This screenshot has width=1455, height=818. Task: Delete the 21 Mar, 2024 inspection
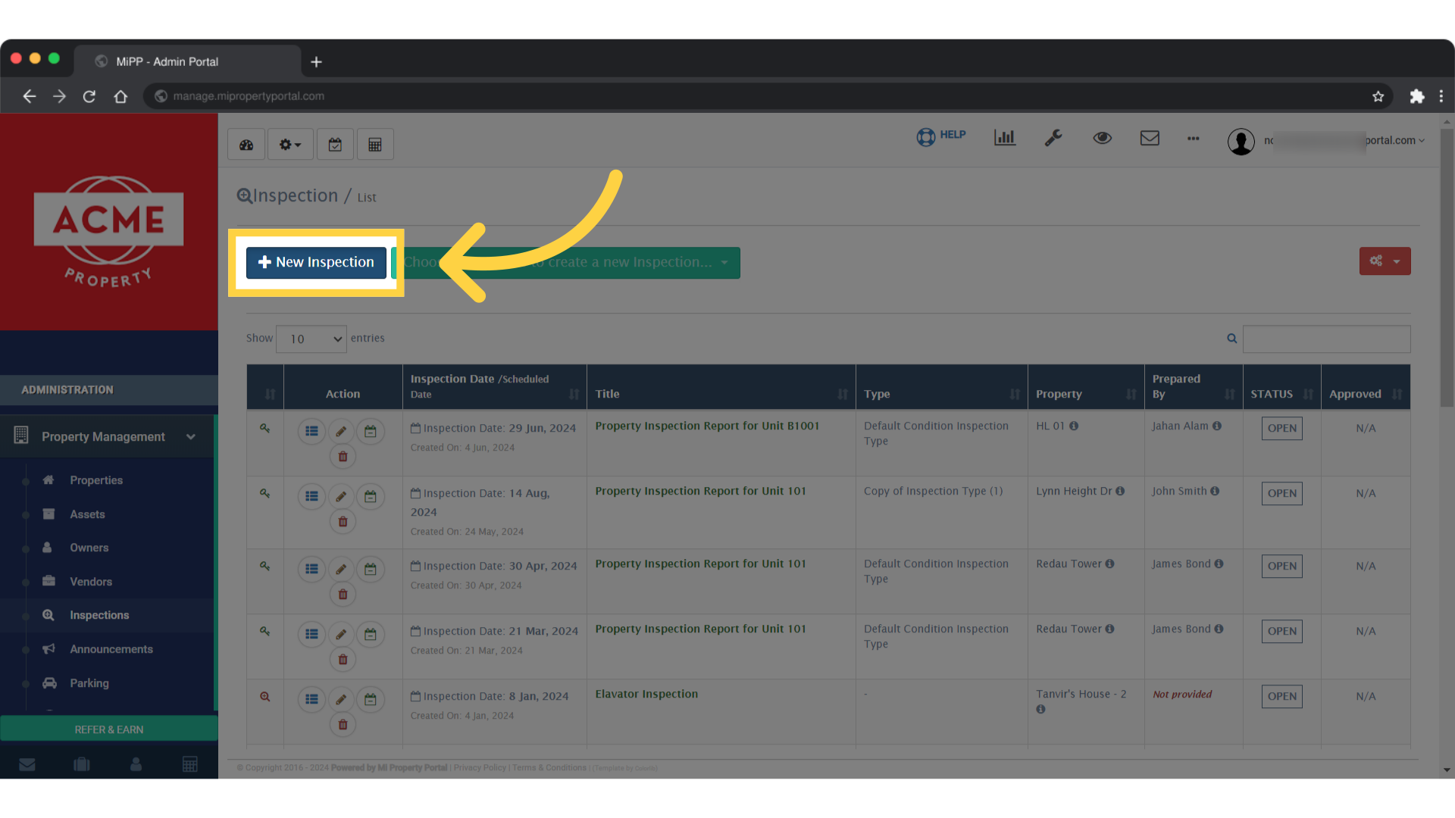click(x=343, y=660)
